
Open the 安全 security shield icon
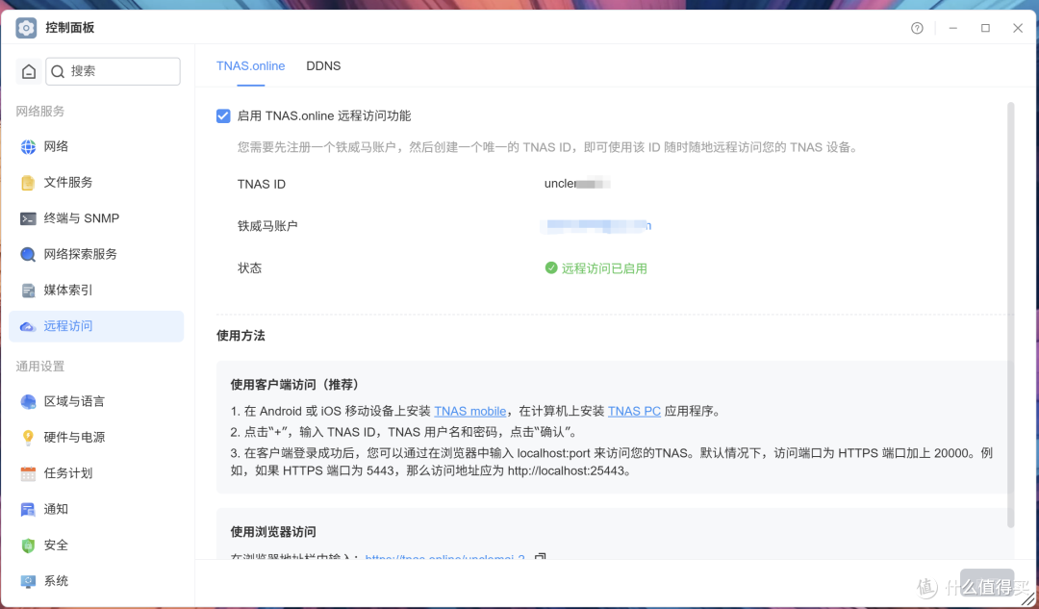point(28,546)
